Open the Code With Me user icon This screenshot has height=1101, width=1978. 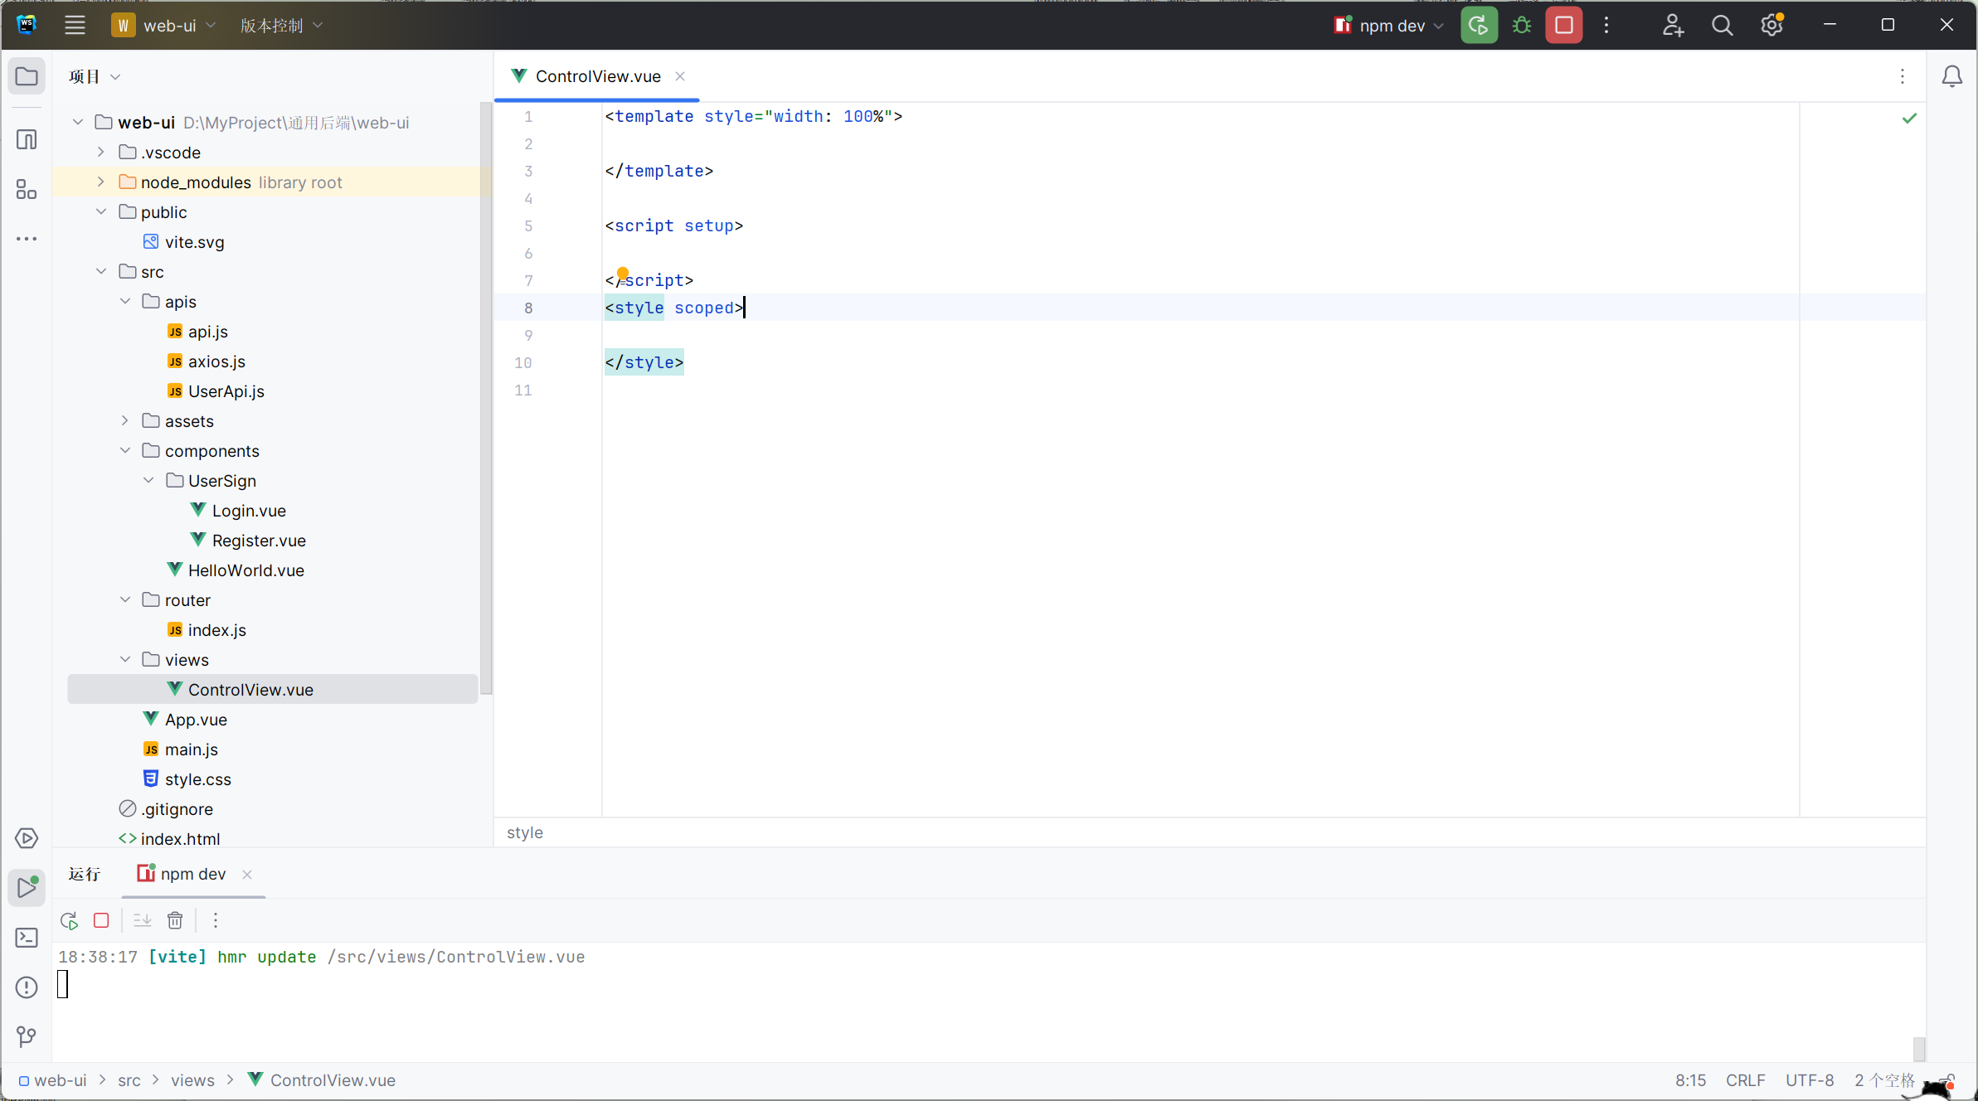click(1672, 25)
